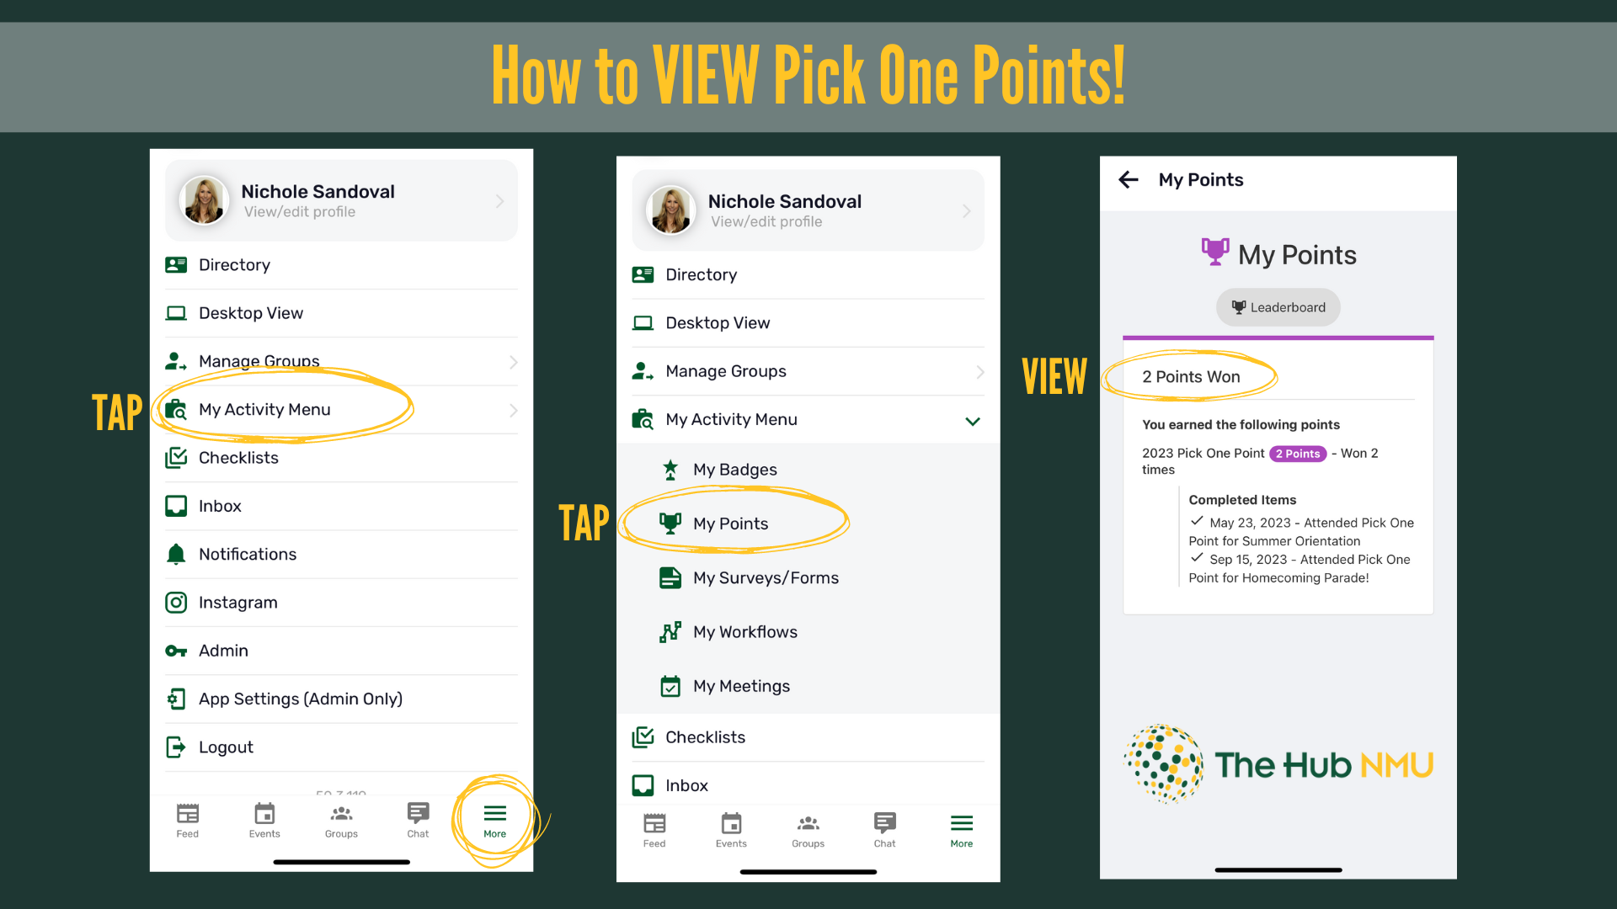Image resolution: width=1617 pixels, height=909 pixels.
Task: Open the Leaderboard tab
Action: 1274,307
